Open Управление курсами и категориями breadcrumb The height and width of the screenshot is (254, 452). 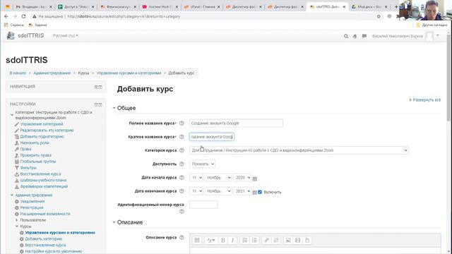click(129, 73)
